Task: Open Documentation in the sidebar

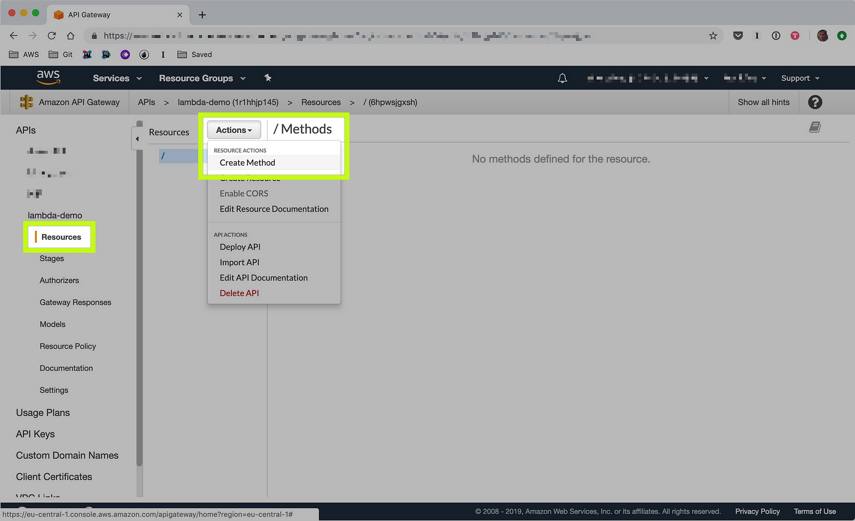Action: 66,368
